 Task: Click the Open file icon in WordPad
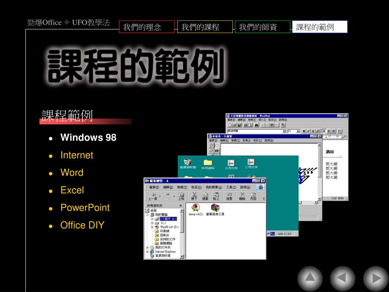coord(234,125)
